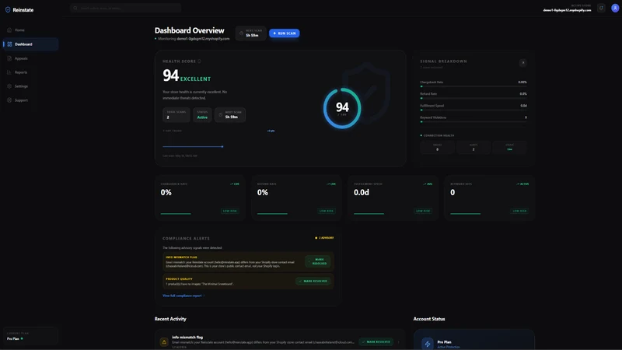
Task: Click Low Risk badge on Refund card
Action: pos(327,211)
